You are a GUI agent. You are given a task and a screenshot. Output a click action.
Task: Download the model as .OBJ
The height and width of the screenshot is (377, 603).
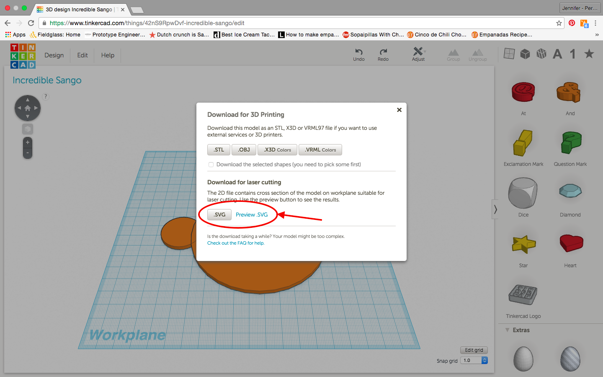coord(244,150)
